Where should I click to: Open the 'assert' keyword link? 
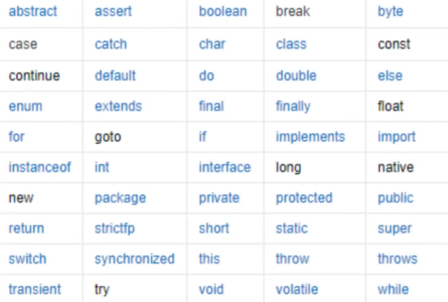[x=113, y=11]
